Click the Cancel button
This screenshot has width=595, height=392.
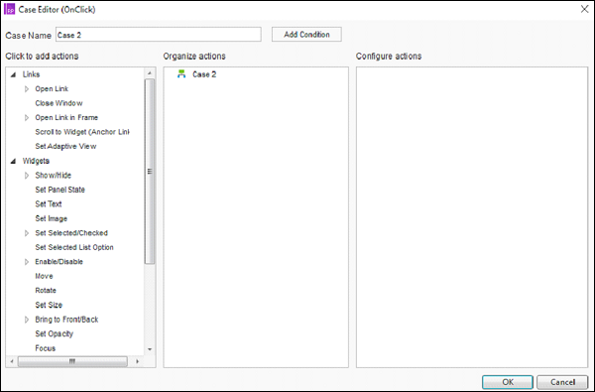click(x=562, y=382)
